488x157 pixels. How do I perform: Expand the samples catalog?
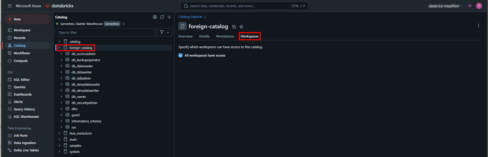[59, 145]
